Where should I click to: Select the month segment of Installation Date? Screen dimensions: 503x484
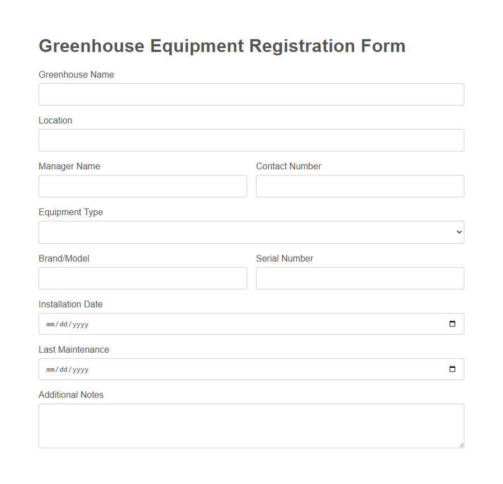coord(51,324)
